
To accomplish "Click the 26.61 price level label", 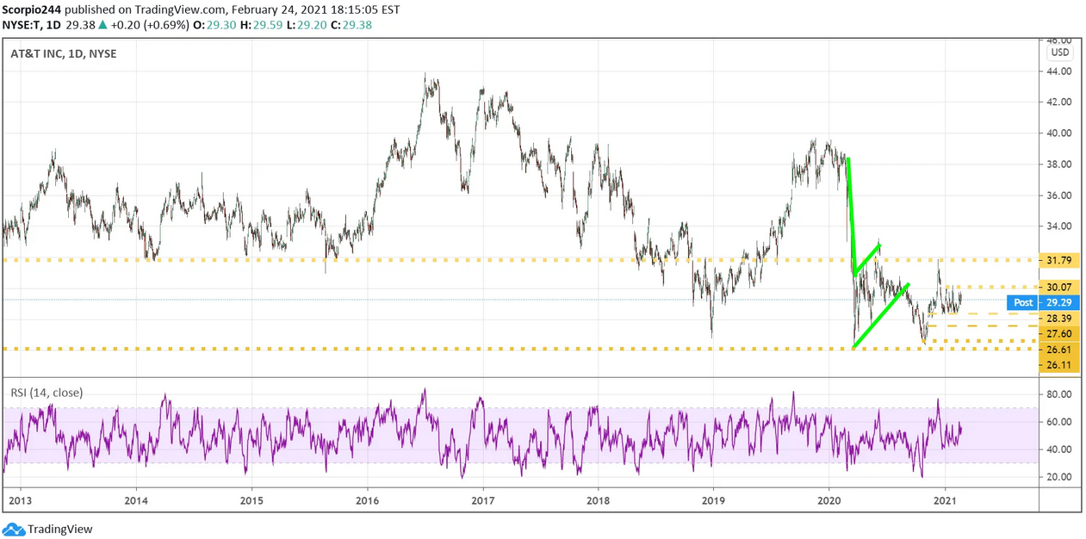I will pyautogui.click(x=1060, y=349).
